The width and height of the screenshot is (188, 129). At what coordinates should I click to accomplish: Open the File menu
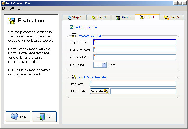[x=4, y=8]
